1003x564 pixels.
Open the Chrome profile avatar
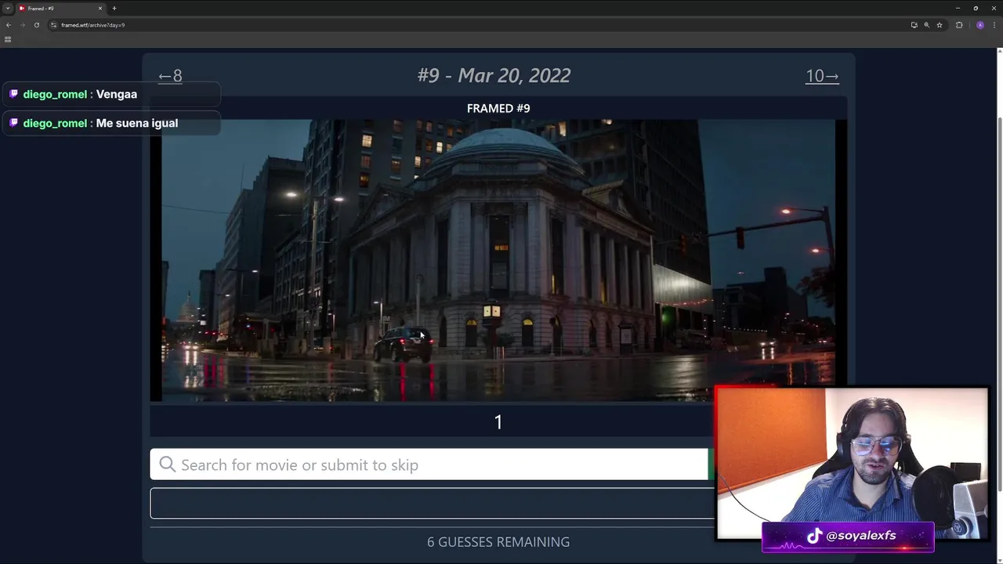tap(980, 25)
